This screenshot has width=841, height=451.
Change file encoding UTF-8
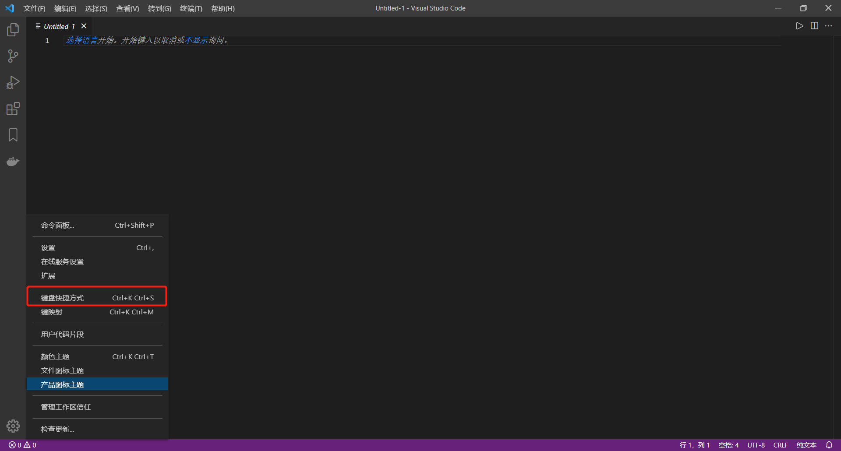click(756, 445)
